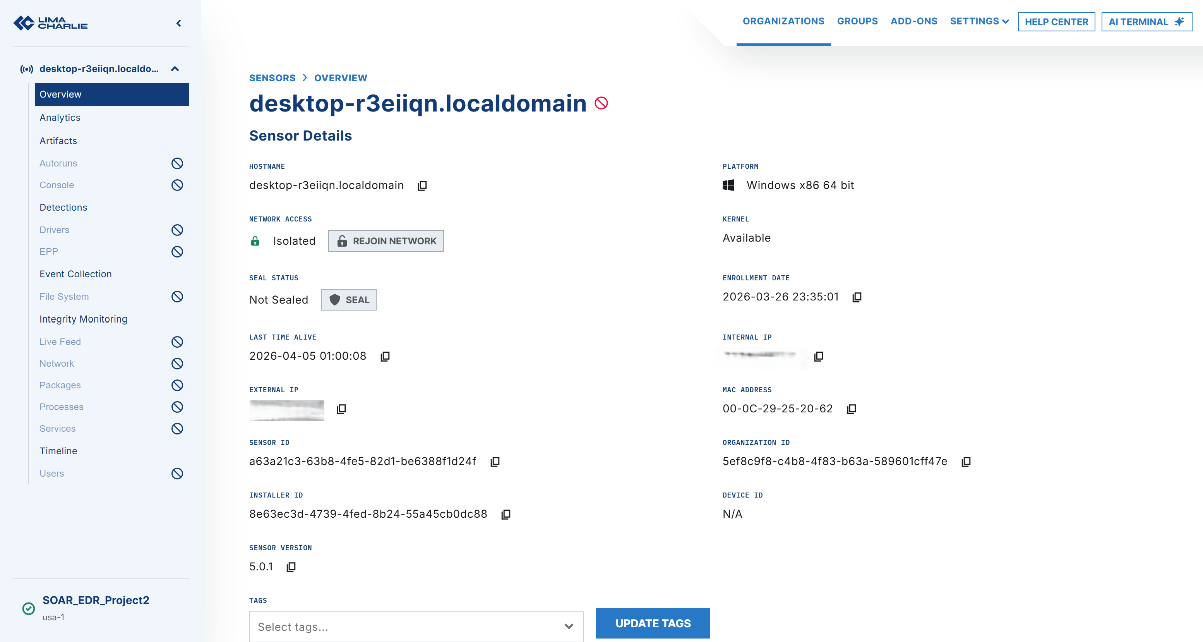Open the Analytics sidebar item

tap(60, 118)
